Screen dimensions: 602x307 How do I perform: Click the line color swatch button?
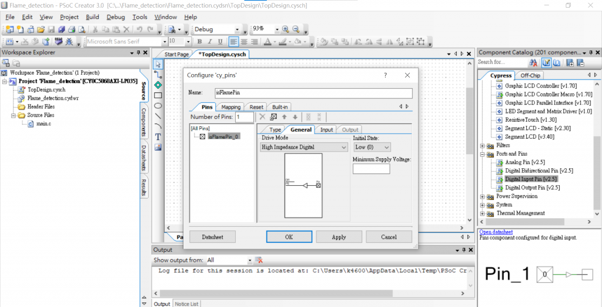click(x=282, y=42)
